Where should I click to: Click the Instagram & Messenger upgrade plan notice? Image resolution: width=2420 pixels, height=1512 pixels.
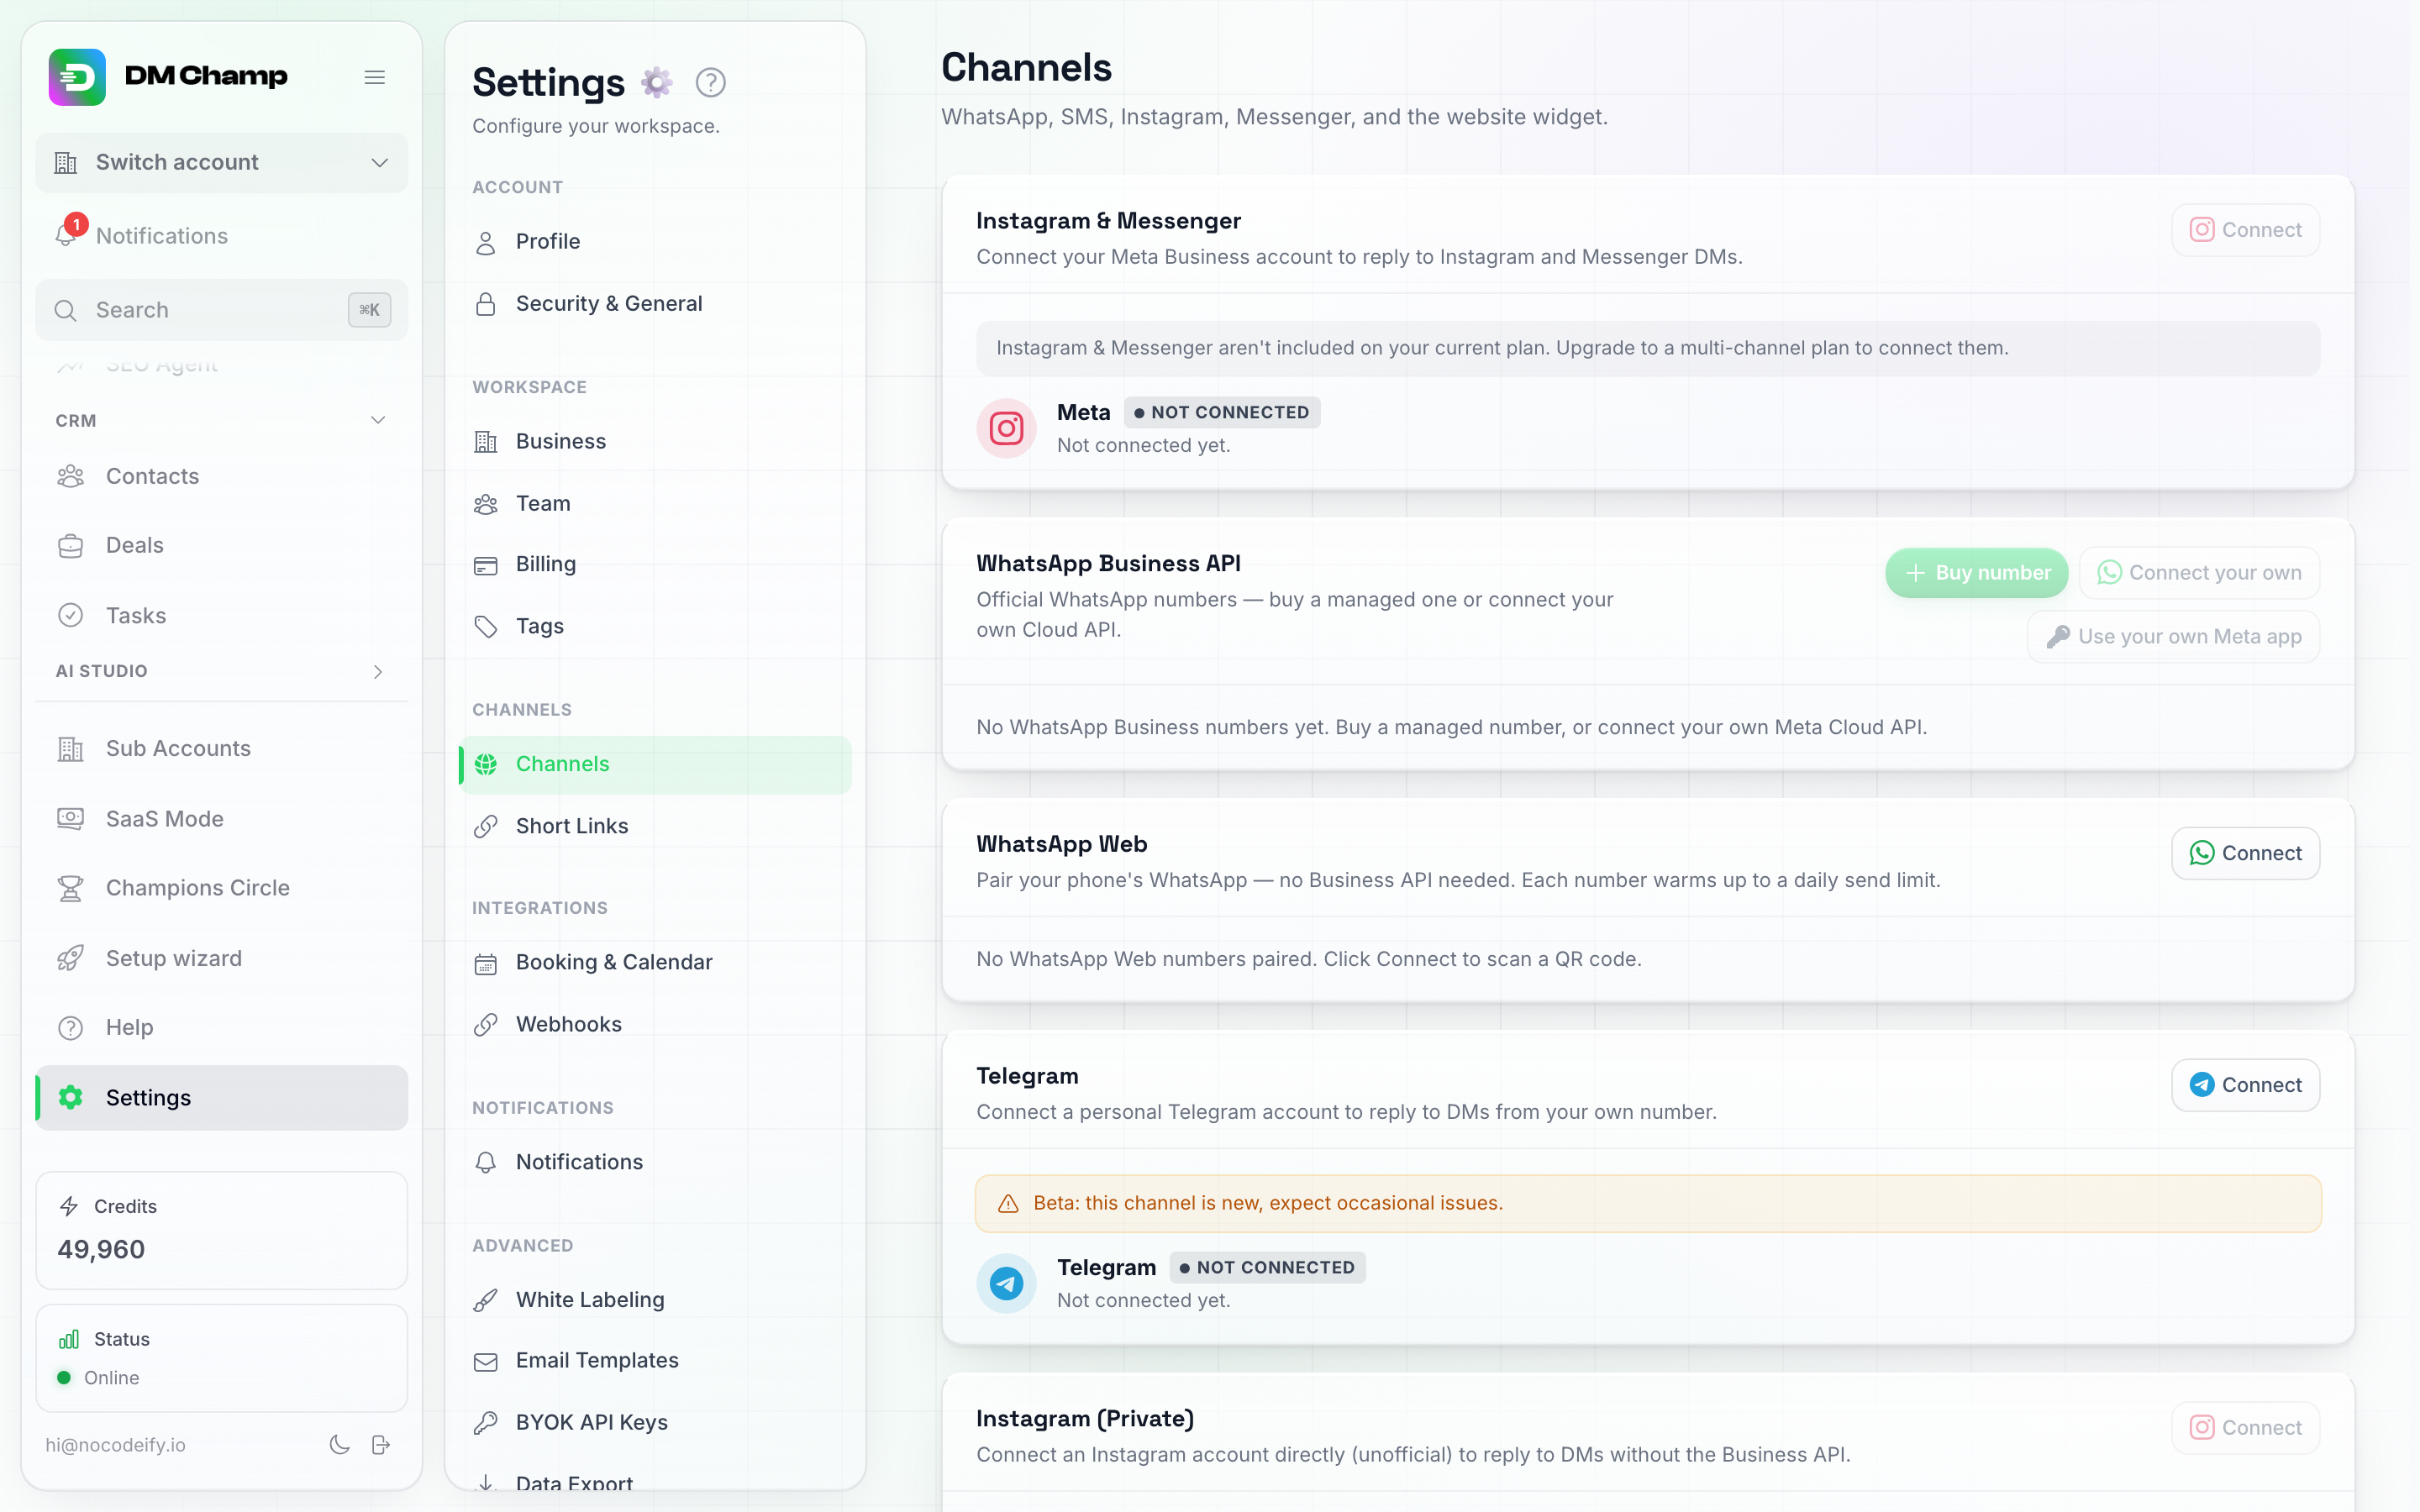point(1648,348)
